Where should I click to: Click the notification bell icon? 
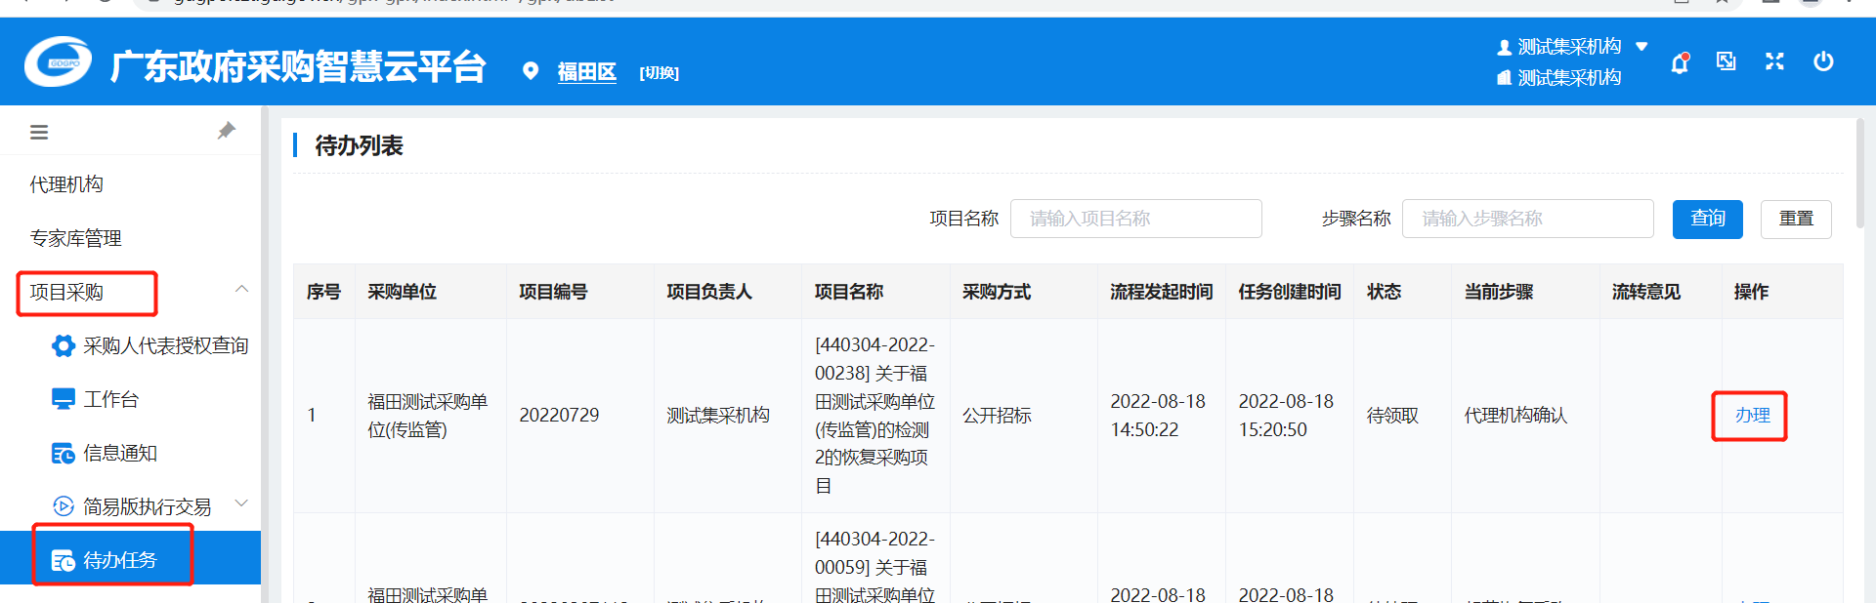coord(1680,63)
